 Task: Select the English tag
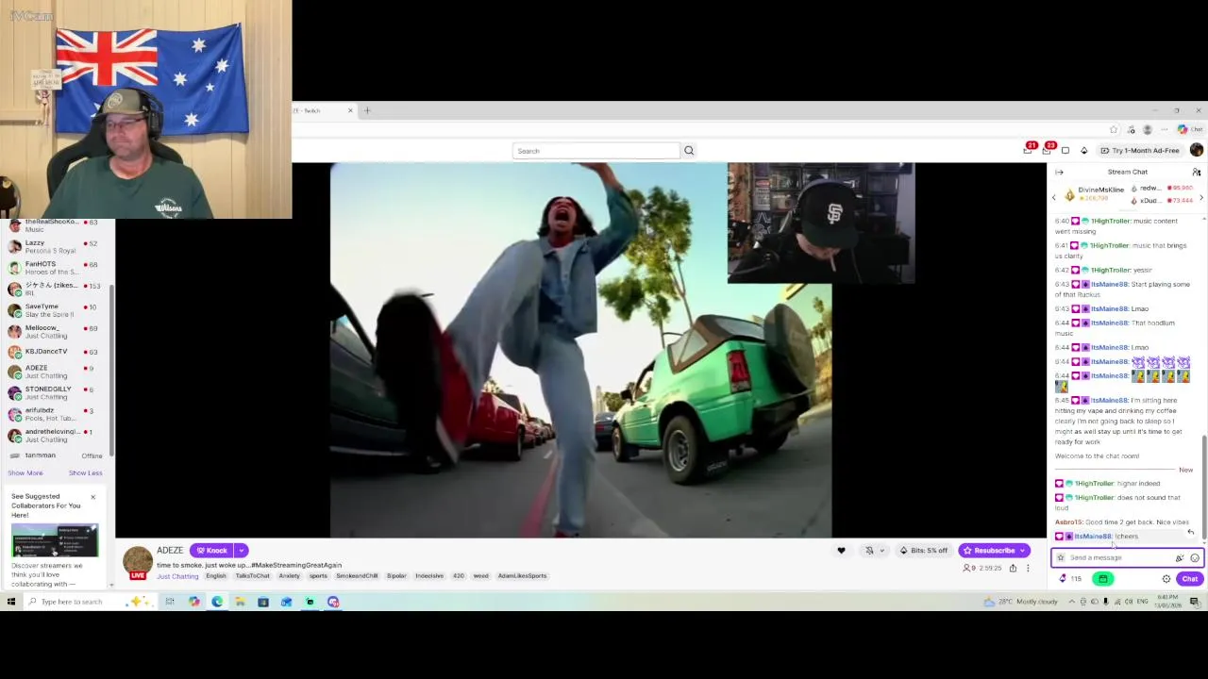click(216, 576)
